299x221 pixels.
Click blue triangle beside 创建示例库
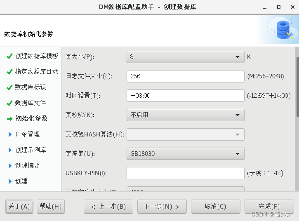pyautogui.click(x=10, y=150)
